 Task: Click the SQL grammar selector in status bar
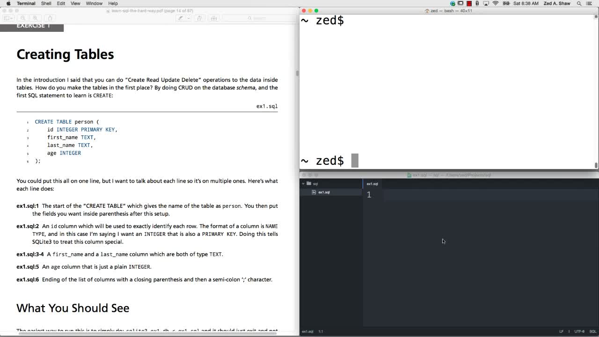(592, 331)
